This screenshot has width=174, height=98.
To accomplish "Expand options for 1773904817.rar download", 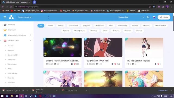I will point(86,91).
